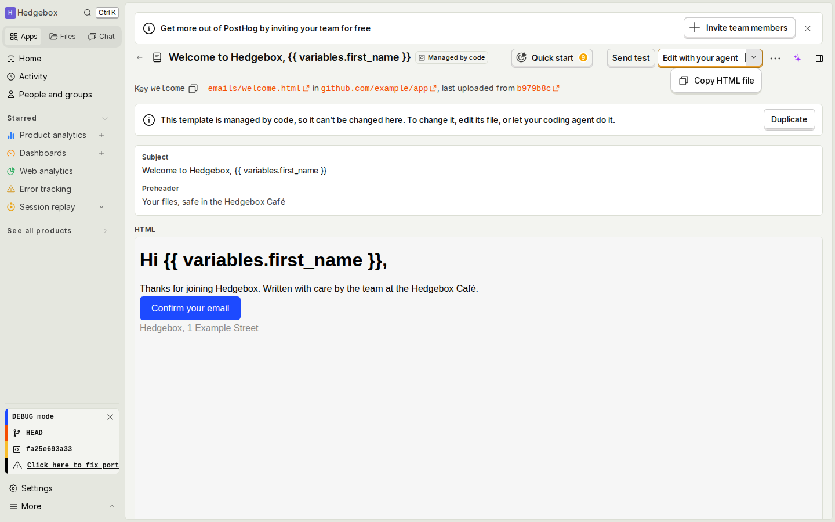
Task: Expand the Edit with your agent dropdown arrow
Action: (x=754, y=57)
